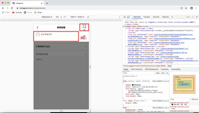Viewport: 199px width, 113px height.
Task: Open the Maps bookmark
Action: tap(28, 12)
